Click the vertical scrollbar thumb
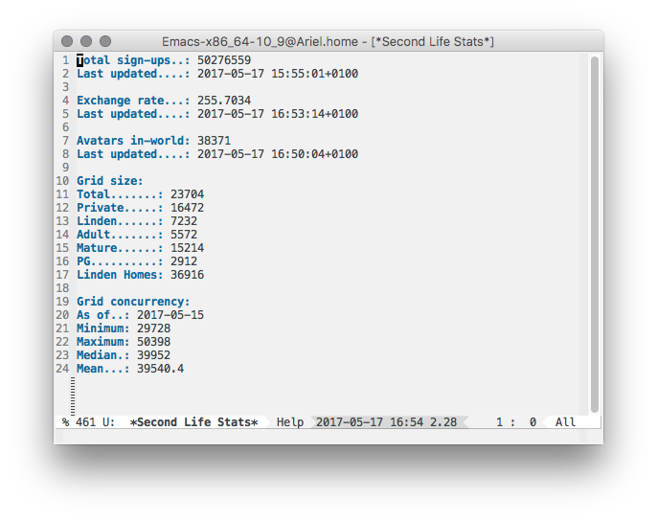Screen dimensions: 657x521 coord(594,235)
